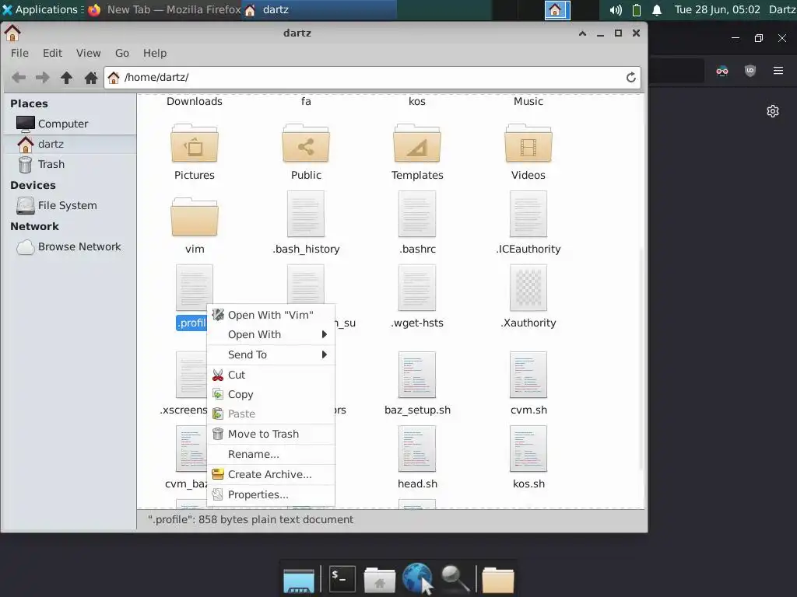Click the Music folder label

click(528, 101)
